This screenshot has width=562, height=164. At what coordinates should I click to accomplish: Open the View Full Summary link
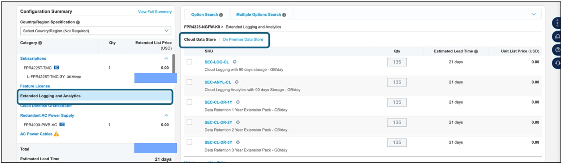coord(155,12)
